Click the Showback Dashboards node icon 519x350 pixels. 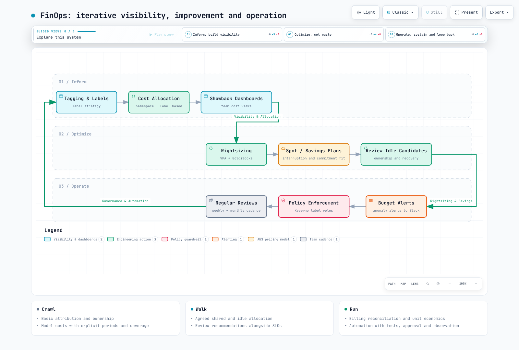(206, 96)
